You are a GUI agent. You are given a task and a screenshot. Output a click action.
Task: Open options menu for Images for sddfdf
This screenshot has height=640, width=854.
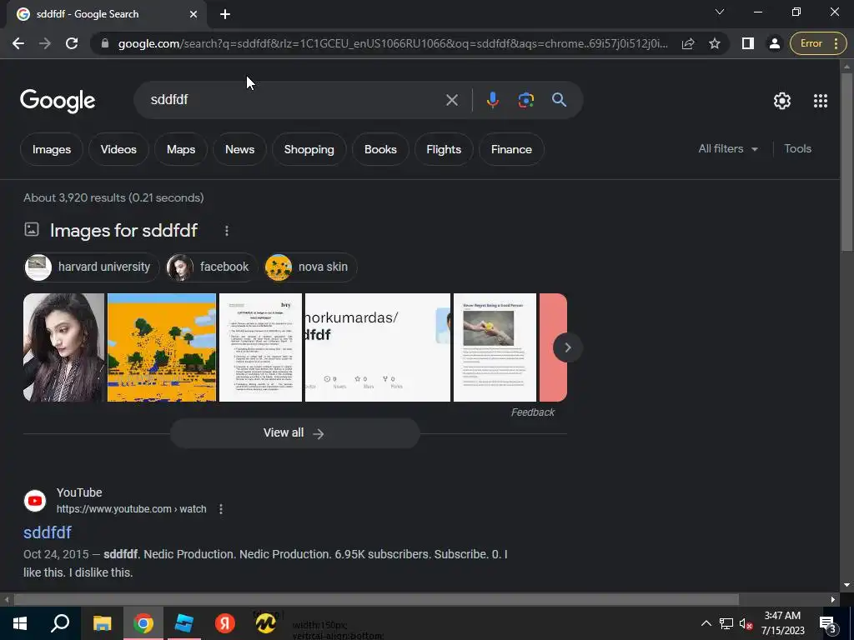[227, 231]
